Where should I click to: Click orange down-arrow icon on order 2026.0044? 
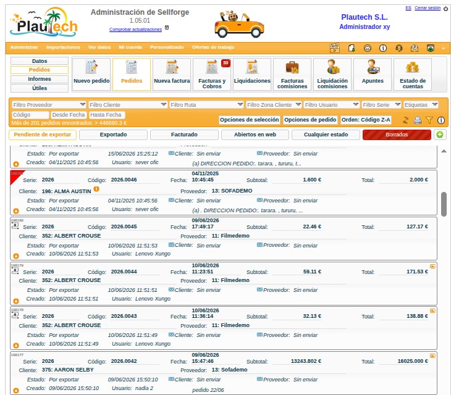(16, 301)
